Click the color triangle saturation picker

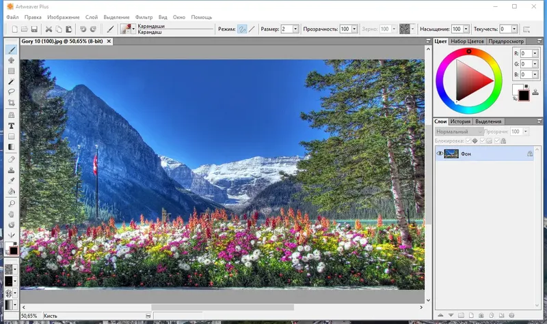[x=471, y=80]
